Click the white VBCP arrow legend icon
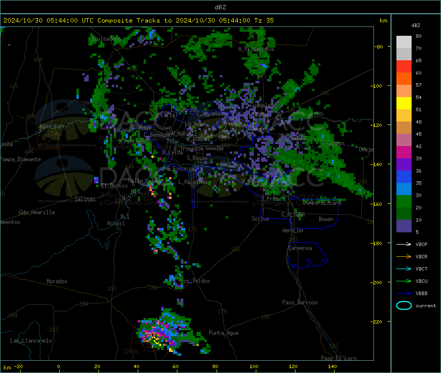441x373 pixels. (404, 244)
